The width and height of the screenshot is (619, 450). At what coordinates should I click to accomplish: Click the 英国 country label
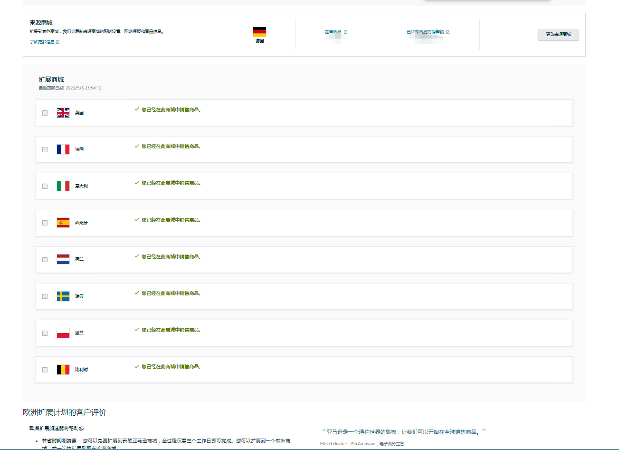click(x=79, y=113)
